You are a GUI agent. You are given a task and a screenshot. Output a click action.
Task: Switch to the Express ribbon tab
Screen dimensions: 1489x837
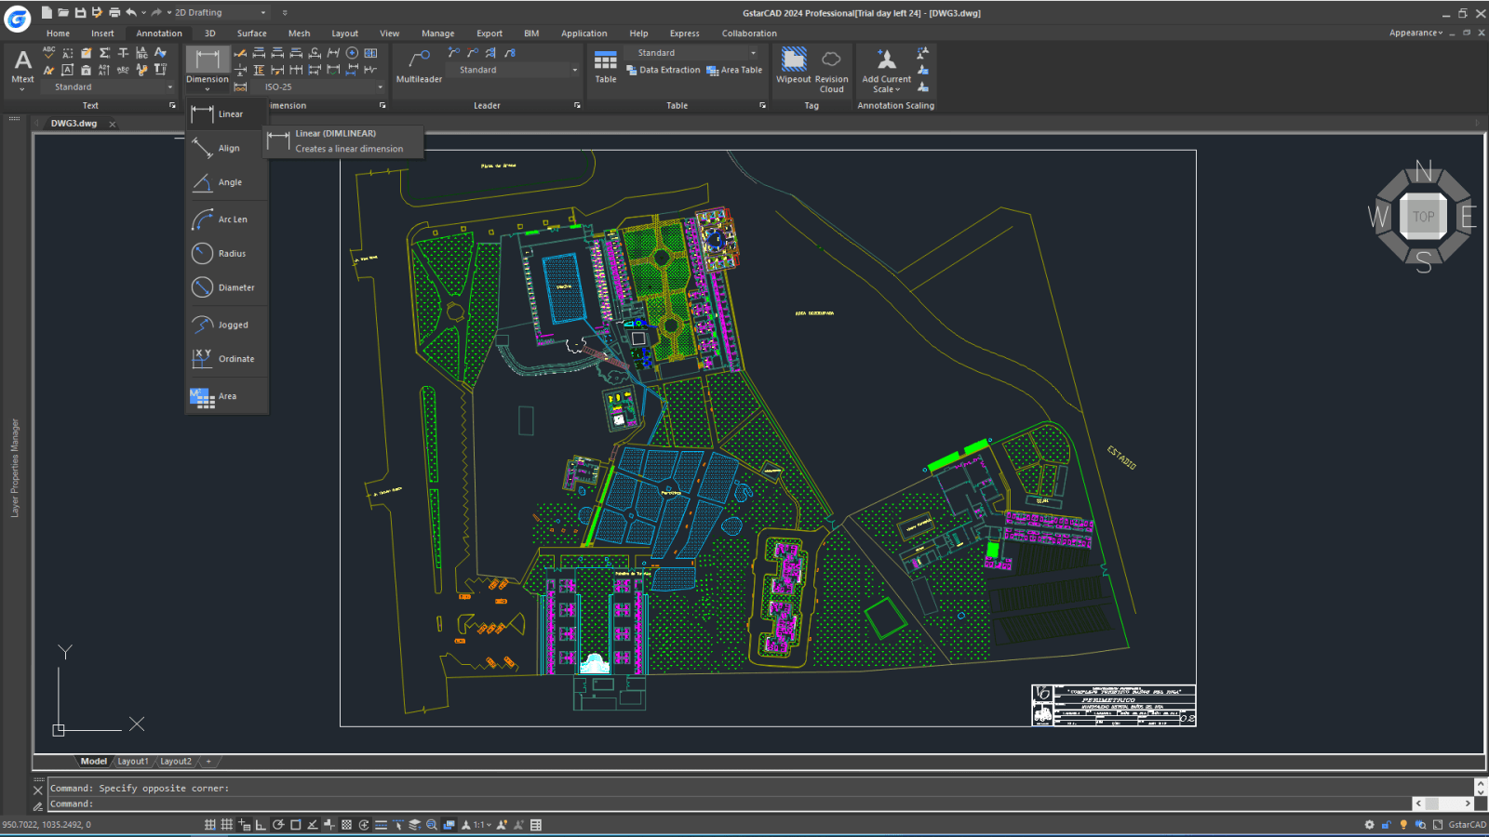[x=684, y=33]
